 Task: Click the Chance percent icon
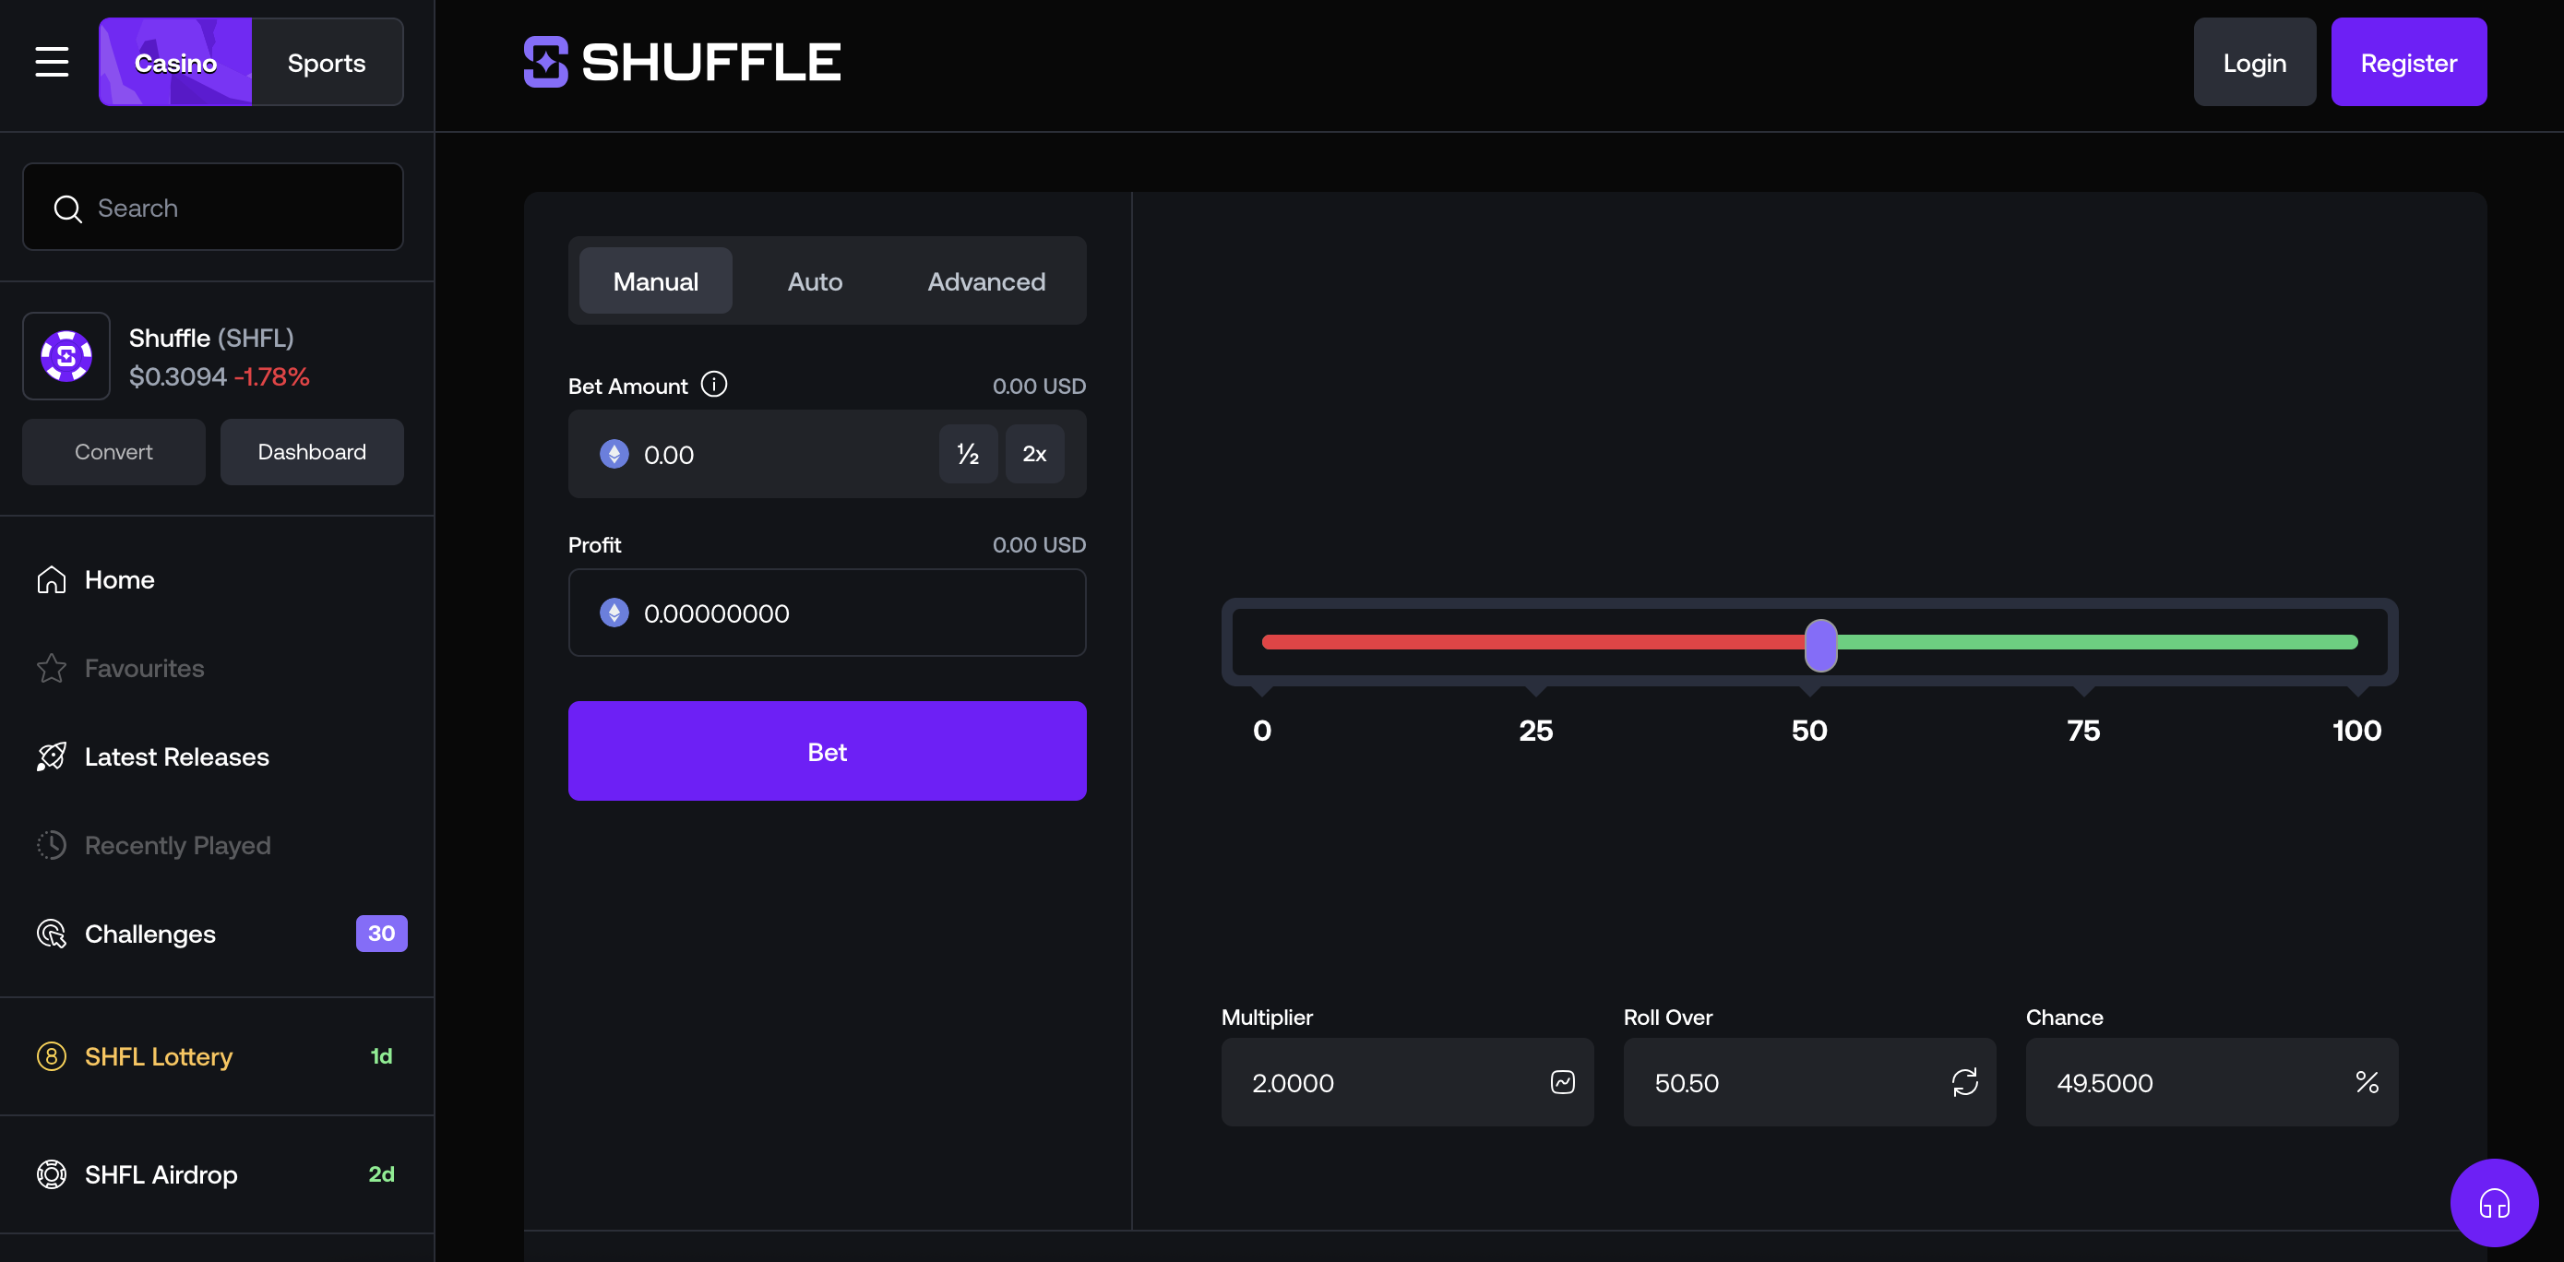(2367, 1082)
